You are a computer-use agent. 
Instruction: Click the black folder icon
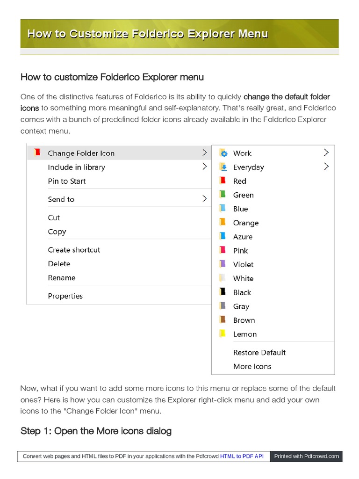click(x=223, y=292)
